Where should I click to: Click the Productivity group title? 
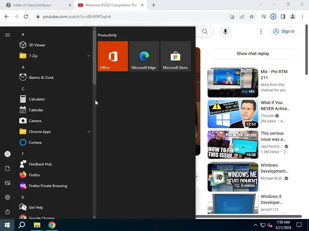(x=107, y=35)
